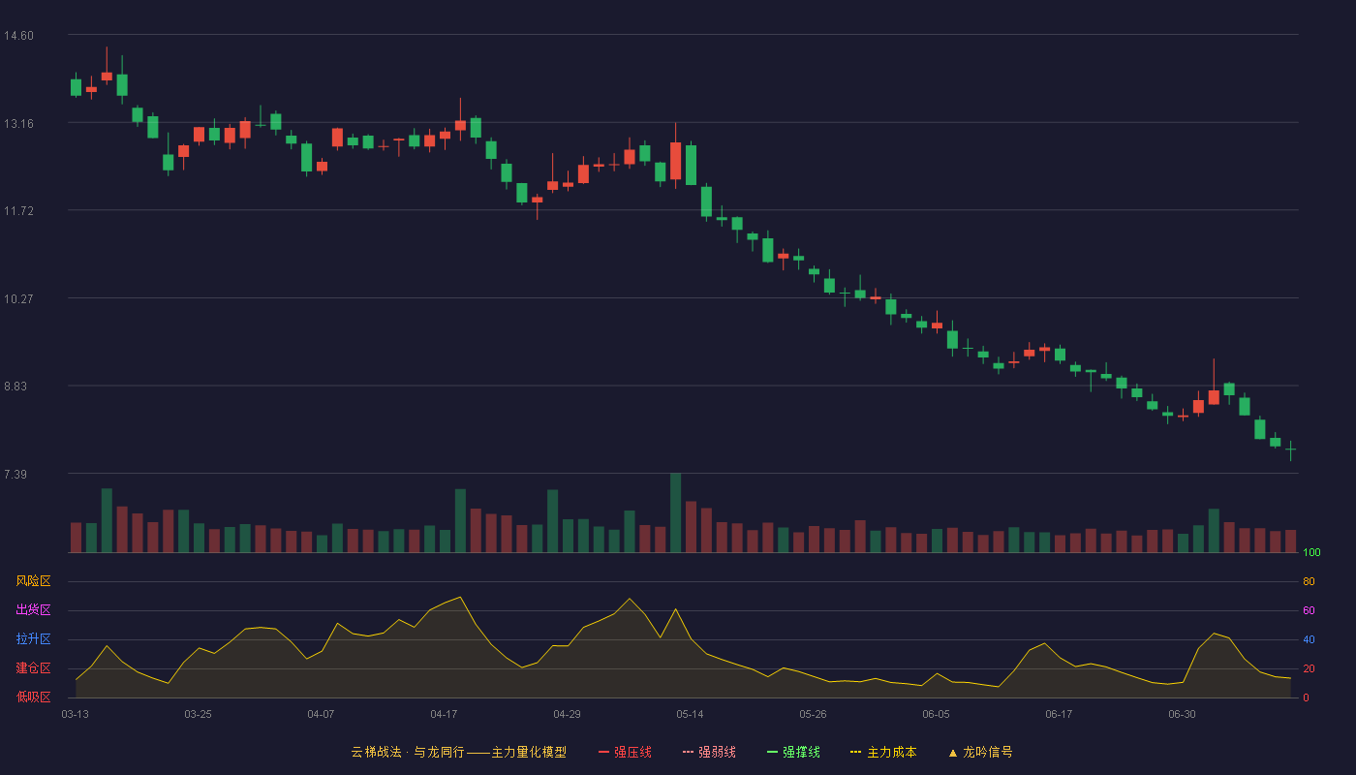Viewport: 1356px width, 775px height.
Task: Click the tallest volume bar near 05-14
Action: pyautogui.click(x=675, y=512)
